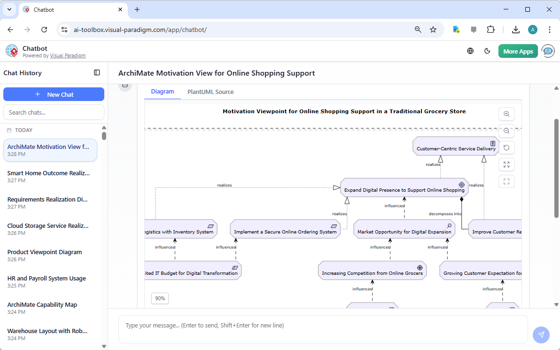Screen dimensions: 560x350
Task: Click the Search chats field
Action: tap(54, 112)
